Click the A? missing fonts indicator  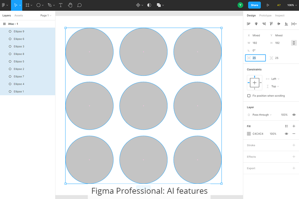279,5
